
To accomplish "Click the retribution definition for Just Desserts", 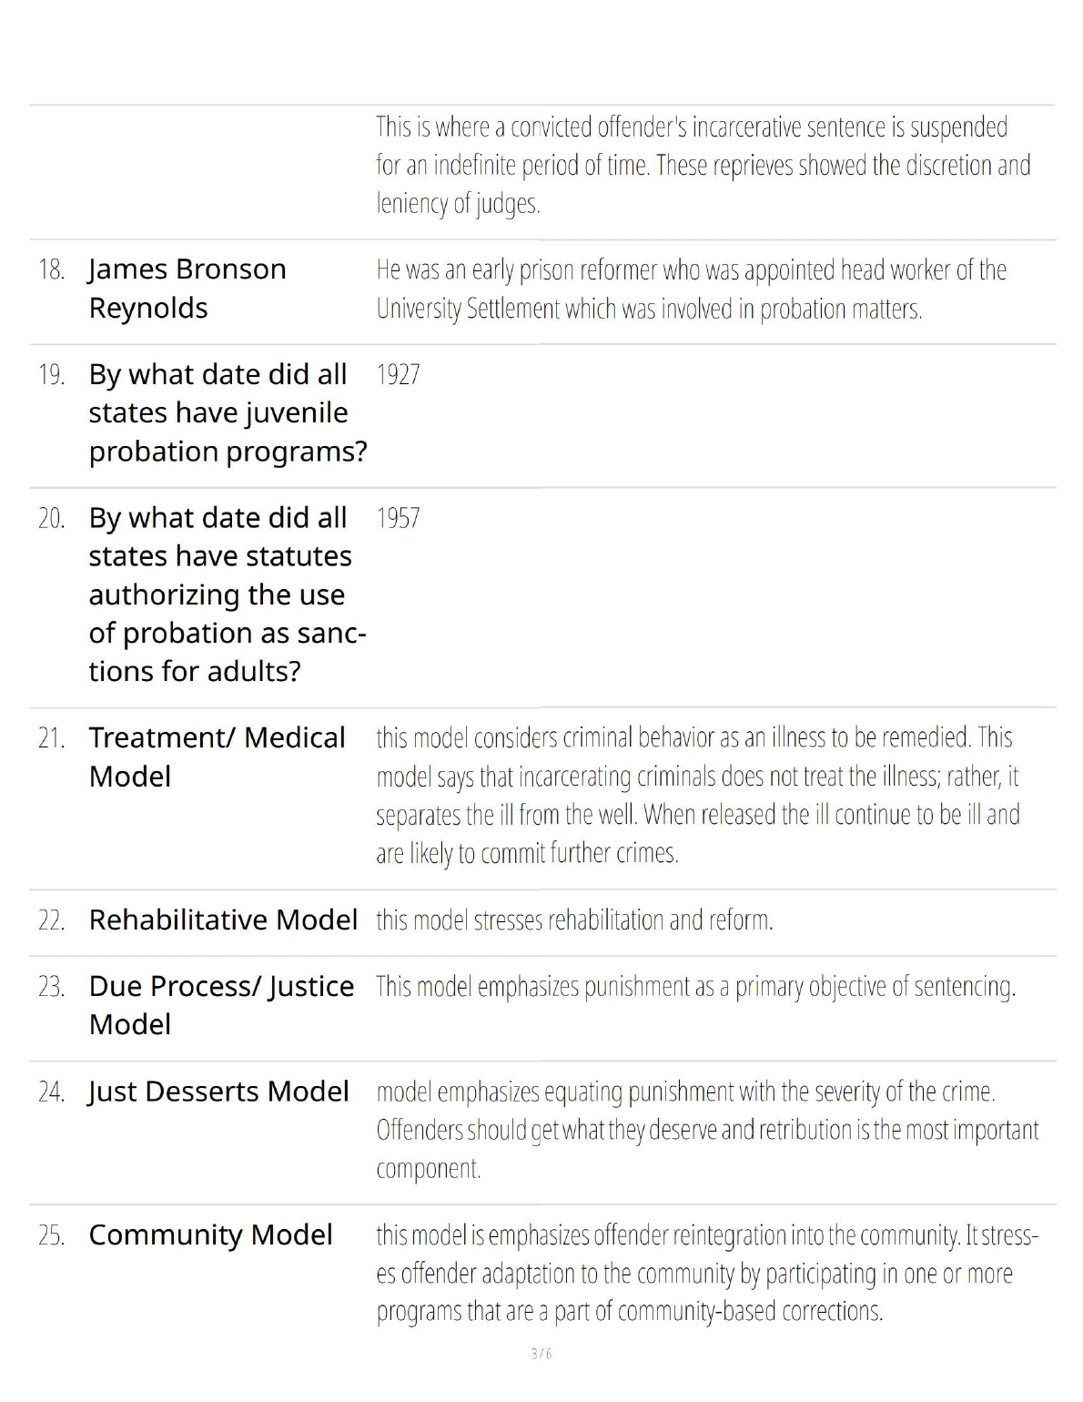I will tap(706, 1130).
